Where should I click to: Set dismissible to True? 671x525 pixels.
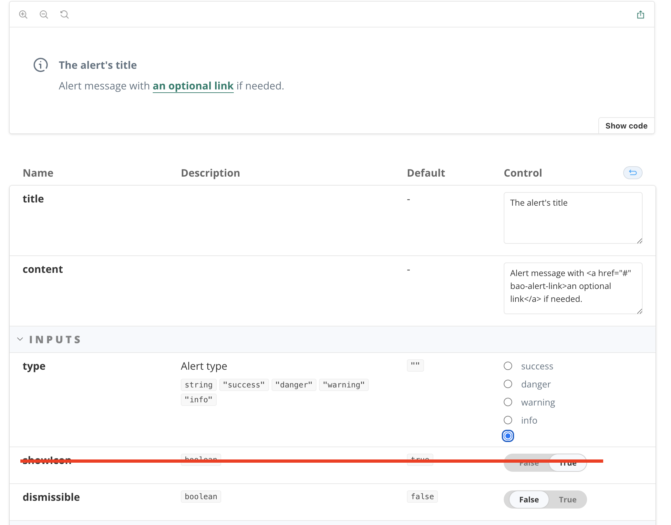pyautogui.click(x=567, y=499)
